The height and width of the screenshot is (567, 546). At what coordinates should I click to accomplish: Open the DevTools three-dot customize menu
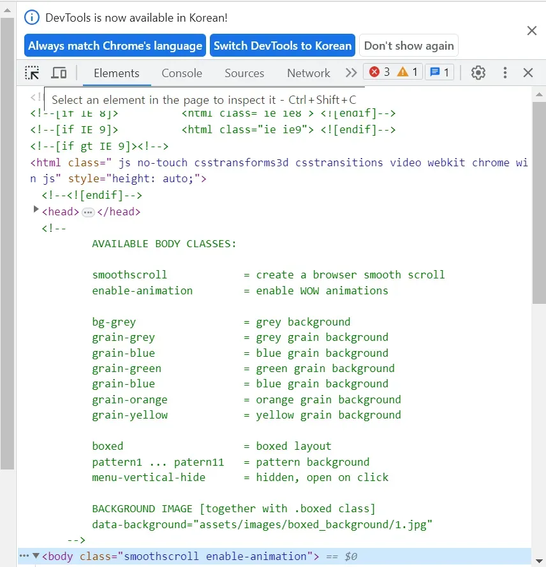[x=505, y=73]
